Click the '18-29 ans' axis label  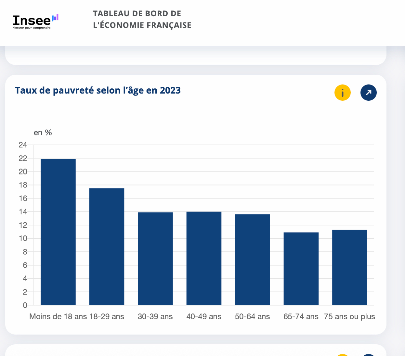[x=107, y=317]
